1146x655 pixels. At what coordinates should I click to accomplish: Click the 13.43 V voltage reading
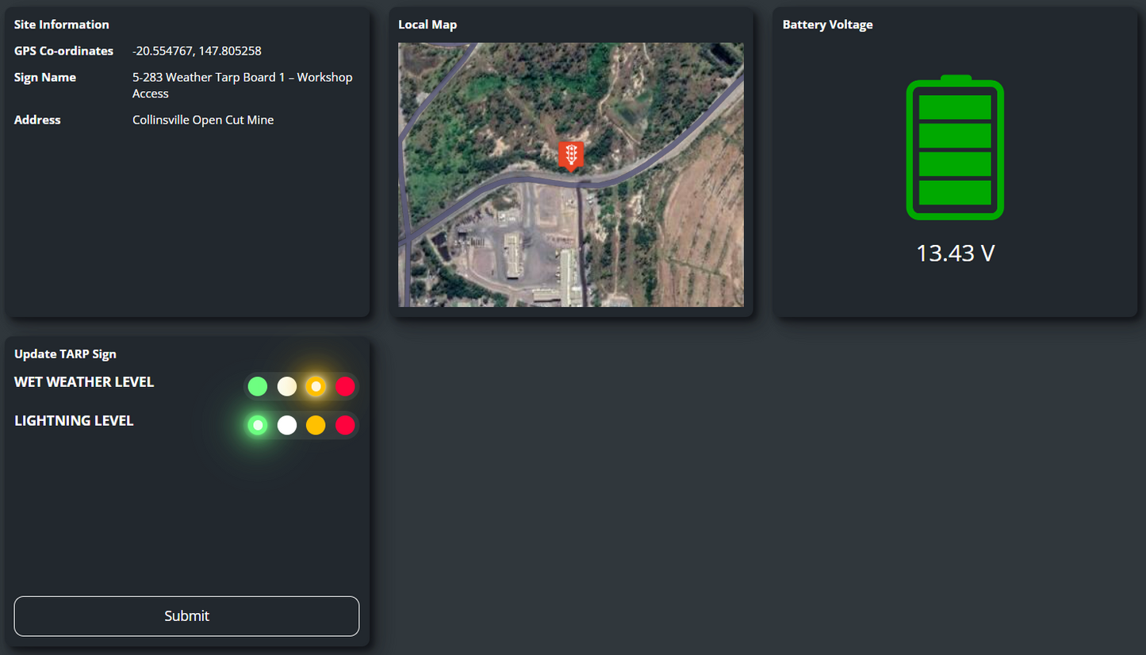click(x=955, y=253)
